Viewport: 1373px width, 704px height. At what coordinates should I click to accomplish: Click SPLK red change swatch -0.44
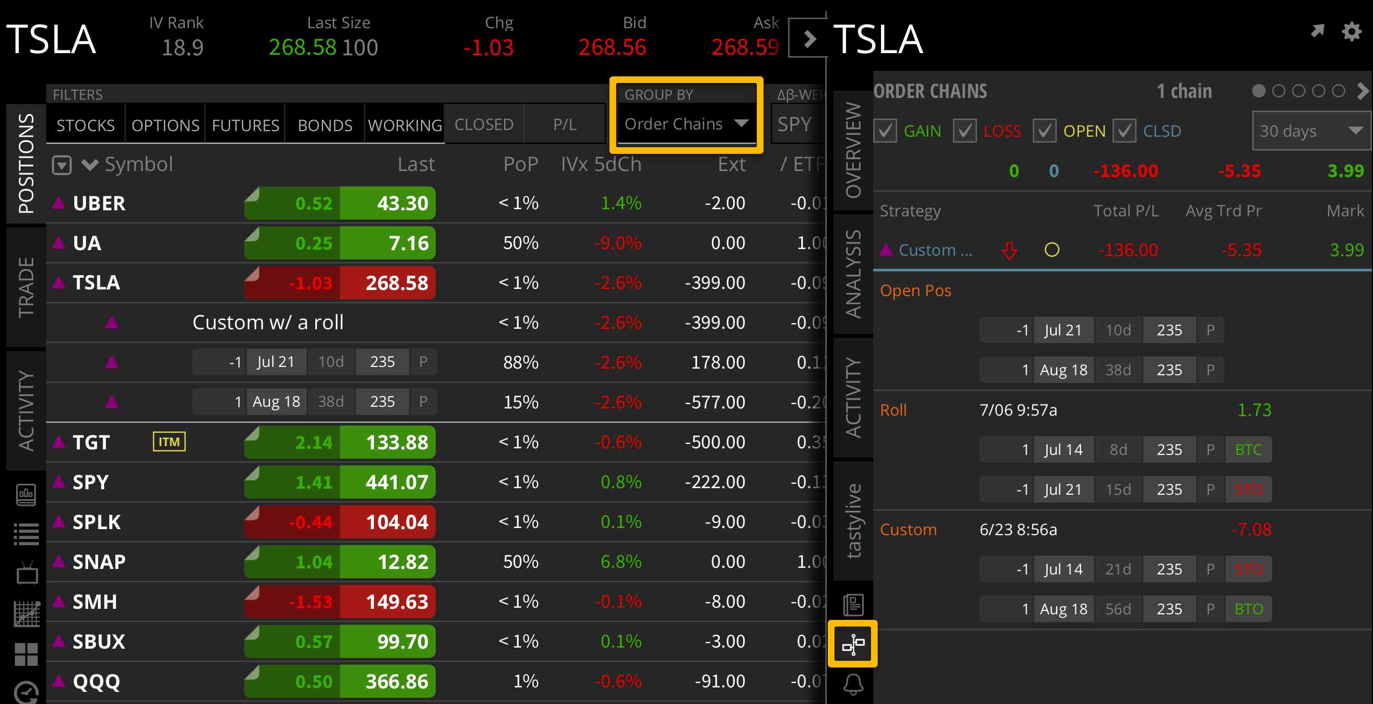point(293,522)
